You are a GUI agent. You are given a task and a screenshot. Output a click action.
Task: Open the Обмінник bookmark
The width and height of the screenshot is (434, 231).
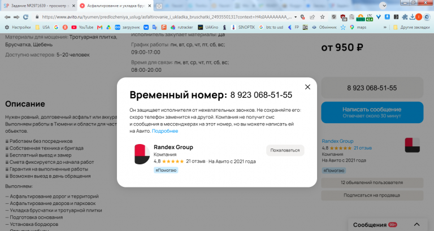pyautogui.click(x=324, y=27)
